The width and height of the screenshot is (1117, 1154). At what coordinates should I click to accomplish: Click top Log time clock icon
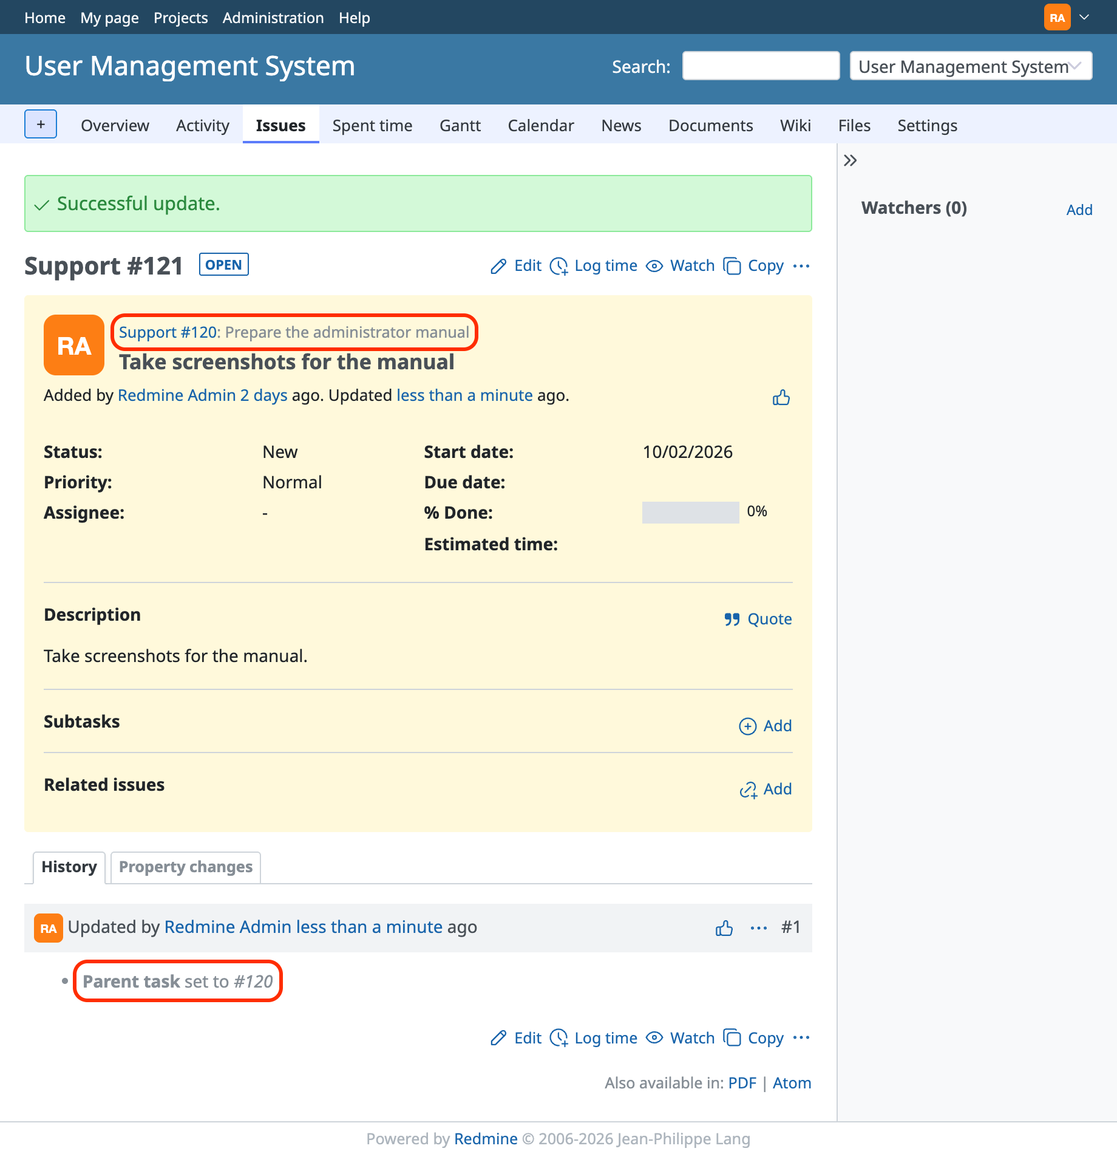point(558,266)
